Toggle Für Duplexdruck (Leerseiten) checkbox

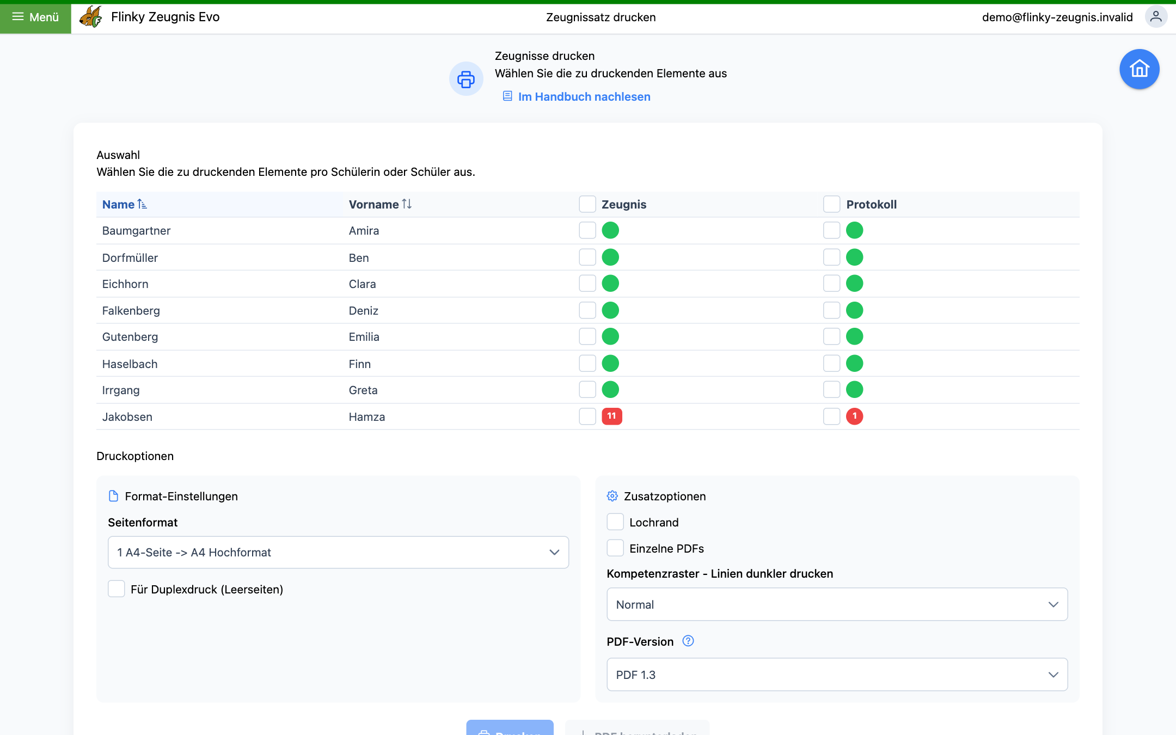116,589
